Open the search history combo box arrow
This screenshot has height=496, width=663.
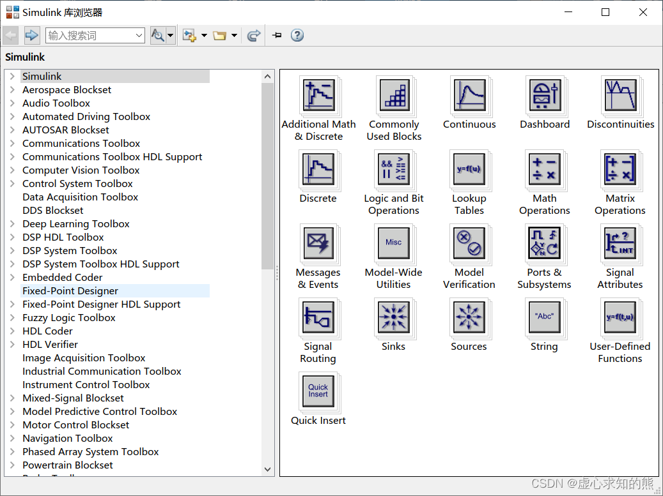[x=139, y=36]
